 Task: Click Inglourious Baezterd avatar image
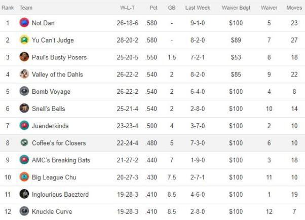point(24,194)
